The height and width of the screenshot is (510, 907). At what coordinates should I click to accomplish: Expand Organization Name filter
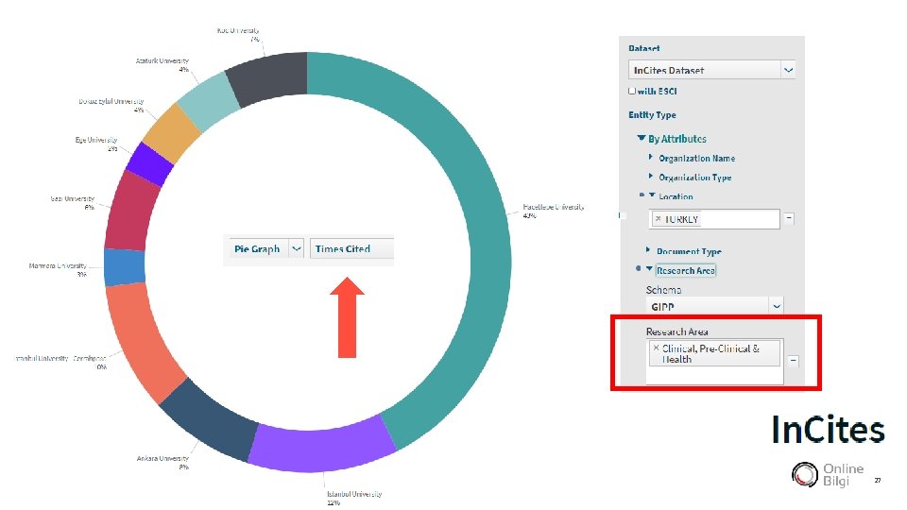pos(651,158)
